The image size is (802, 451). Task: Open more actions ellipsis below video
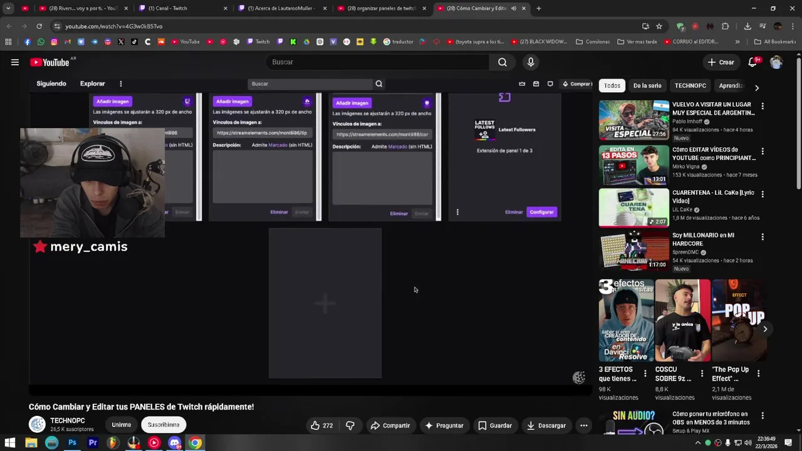[x=583, y=425]
